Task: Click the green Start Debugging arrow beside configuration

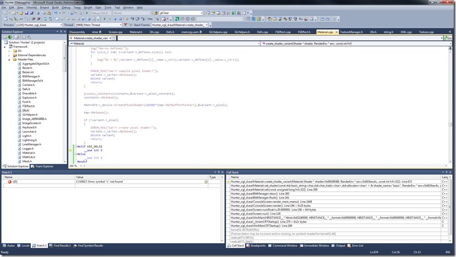Action: 87,13
